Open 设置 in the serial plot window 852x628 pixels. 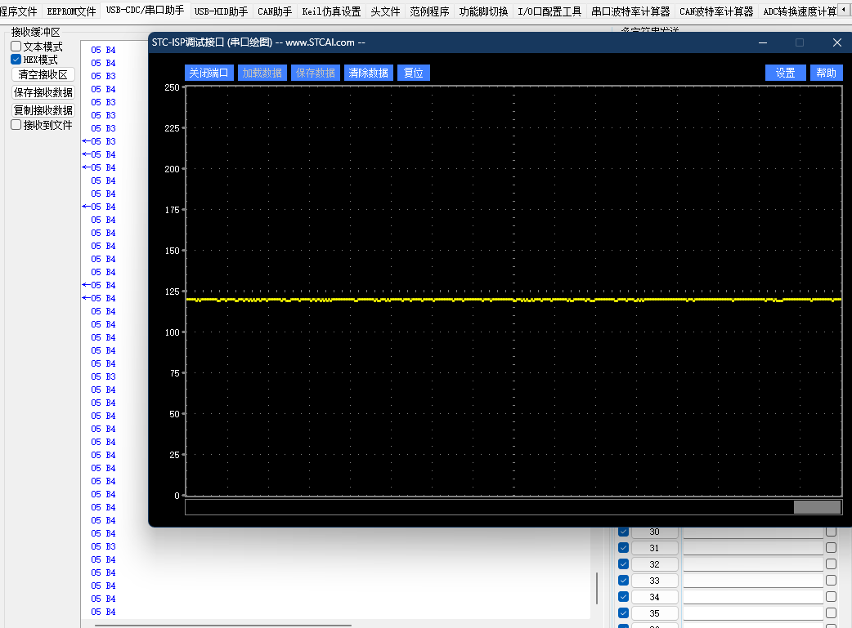point(785,73)
